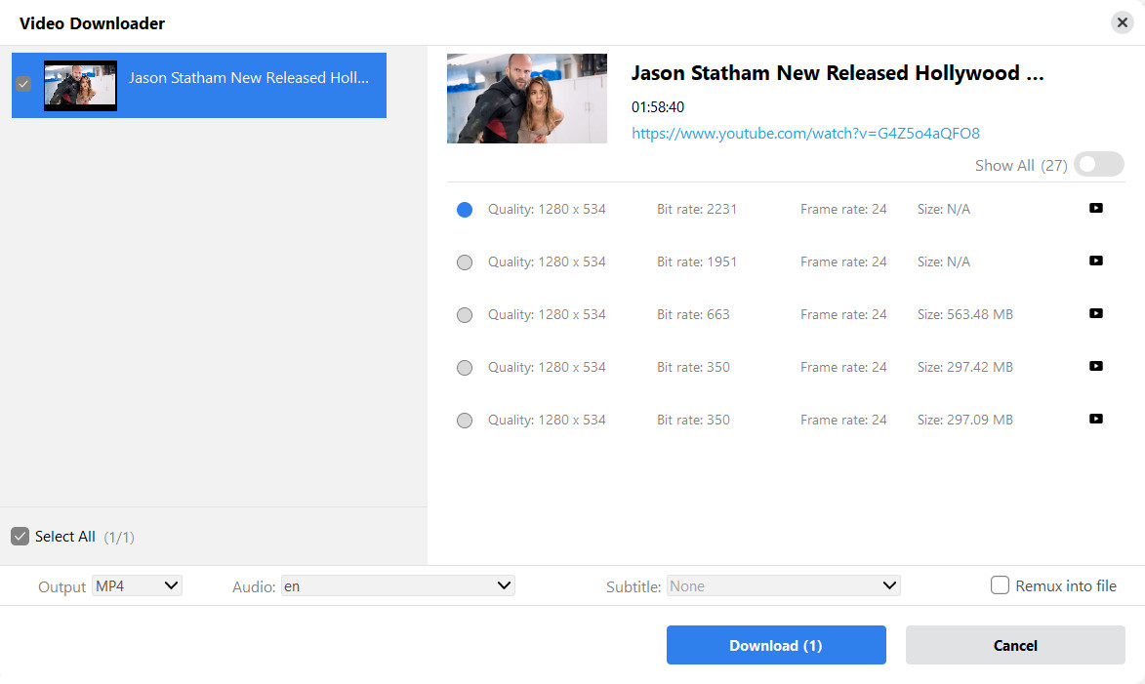Open the Output format MP4 dropdown
Image resolution: width=1145 pixels, height=684 pixels.
[x=137, y=585]
